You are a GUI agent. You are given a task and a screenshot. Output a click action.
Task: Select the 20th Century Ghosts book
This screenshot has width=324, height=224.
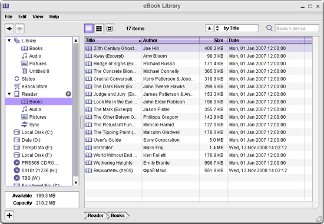(x=199, y=48)
